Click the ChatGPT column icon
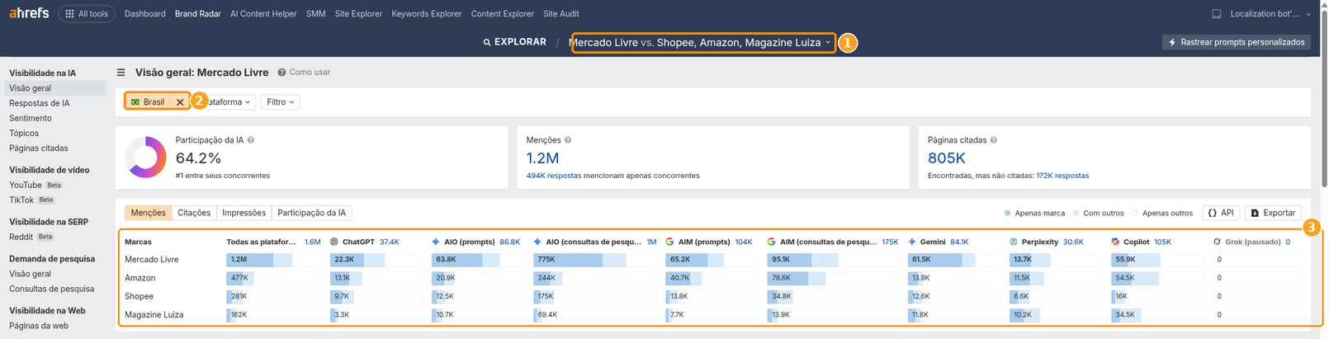This screenshot has width=1329, height=339. (x=334, y=242)
